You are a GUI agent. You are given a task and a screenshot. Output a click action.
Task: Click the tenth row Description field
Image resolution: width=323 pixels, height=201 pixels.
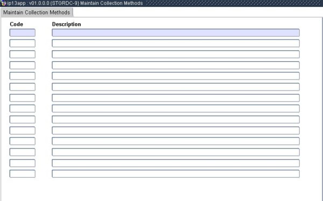click(175, 130)
